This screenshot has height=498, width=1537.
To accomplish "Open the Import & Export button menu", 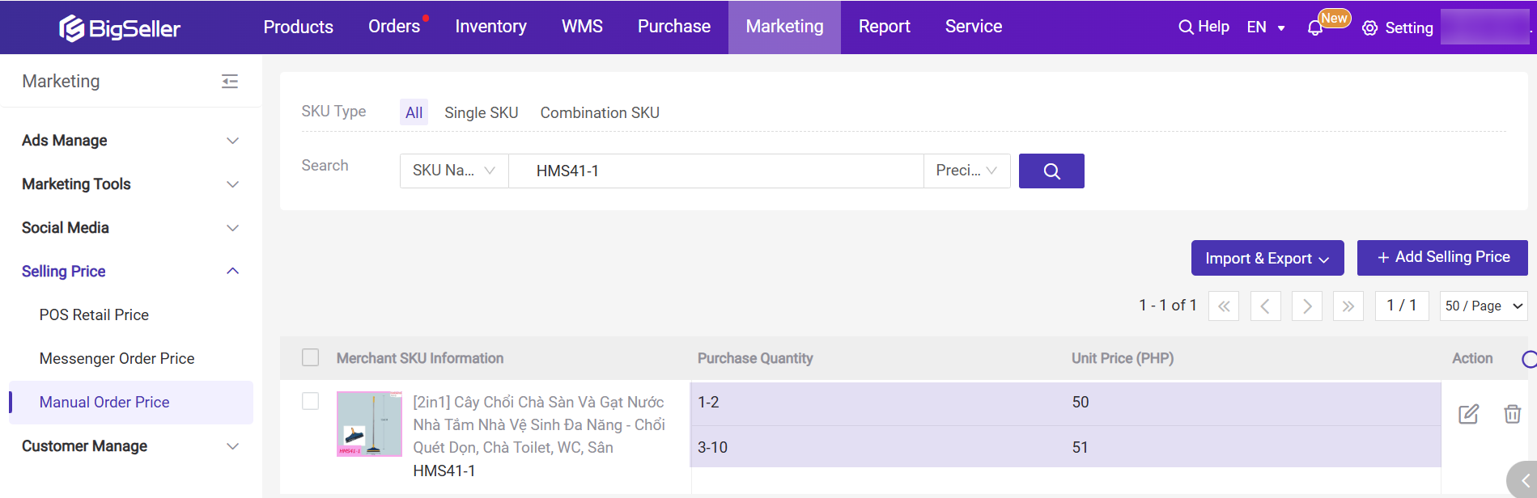I will click(1267, 258).
